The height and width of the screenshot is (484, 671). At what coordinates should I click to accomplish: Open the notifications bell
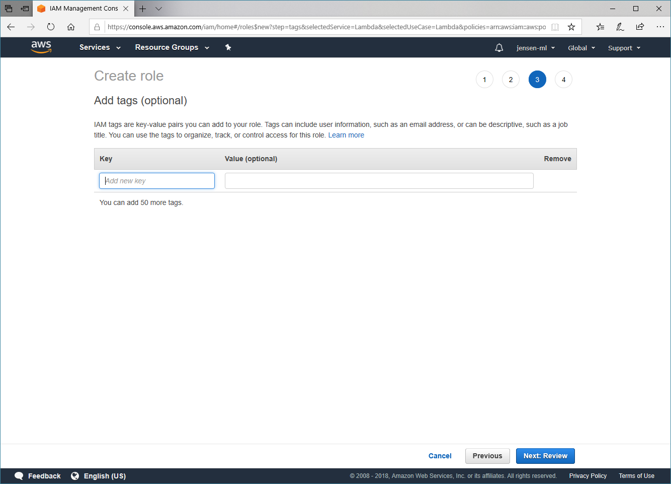[498, 48]
